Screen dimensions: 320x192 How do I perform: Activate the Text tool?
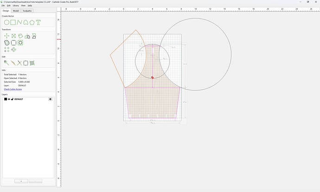[38, 22]
